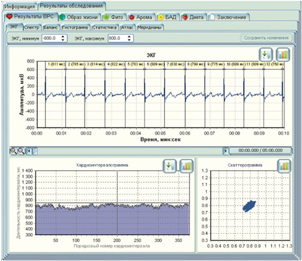Screen dimensions: 302x261
Task: Switch to the Информация tab
Action: (x=20, y=7)
